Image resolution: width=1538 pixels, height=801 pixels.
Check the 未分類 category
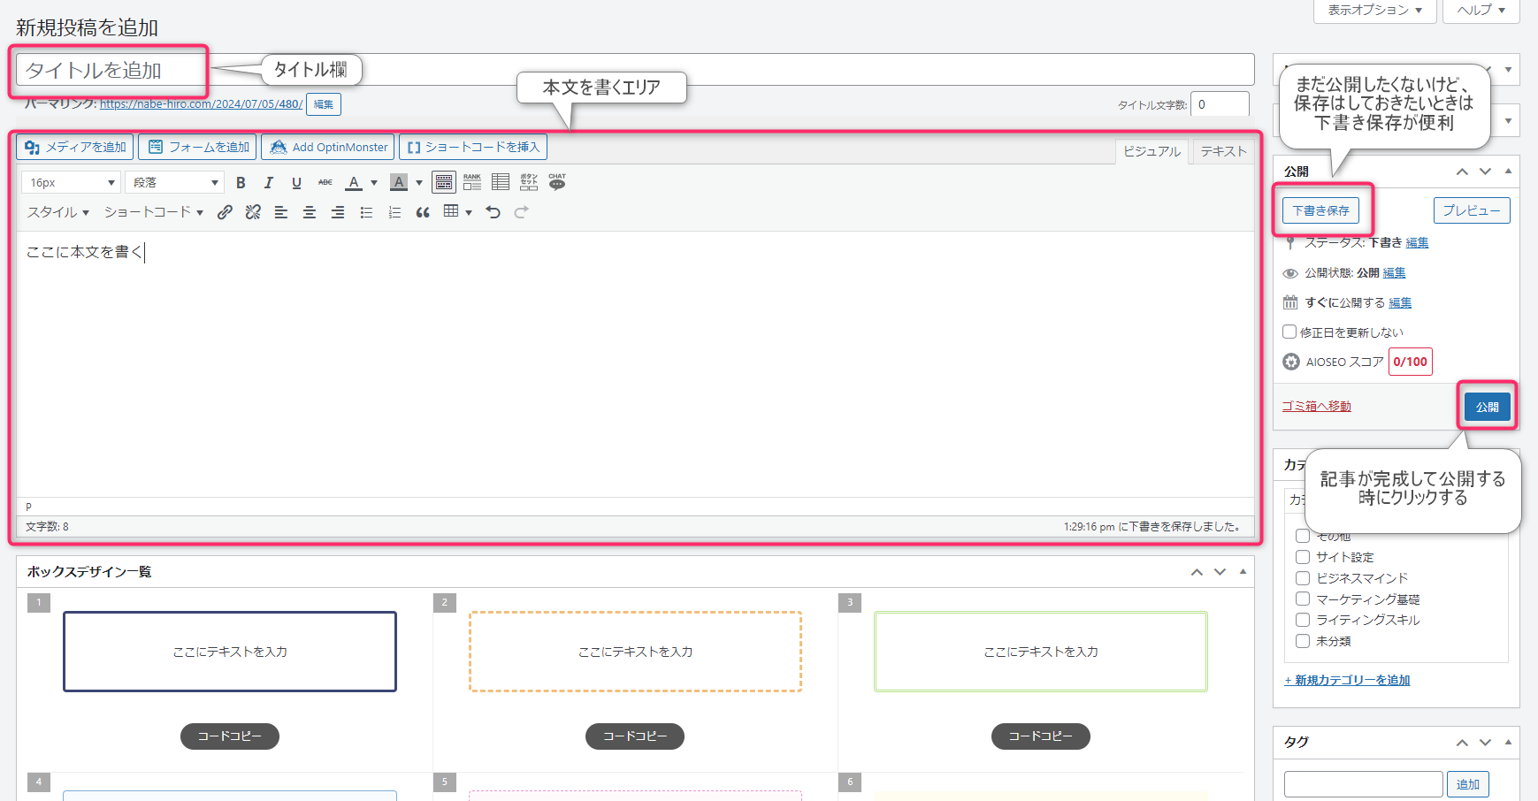[x=1303, y=641]
